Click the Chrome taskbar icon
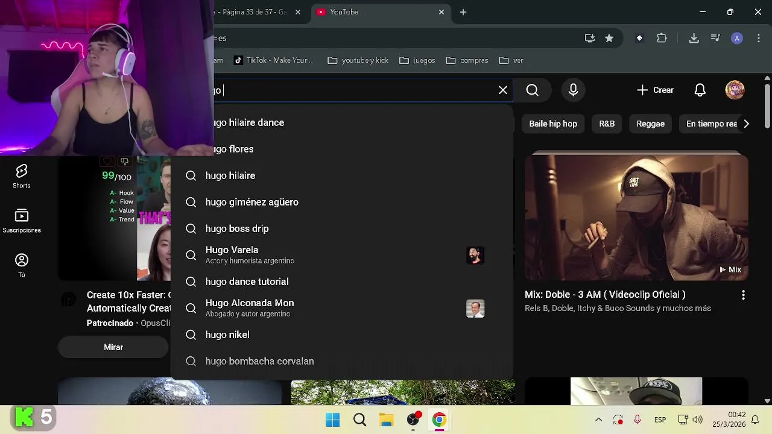 point(439,420)
